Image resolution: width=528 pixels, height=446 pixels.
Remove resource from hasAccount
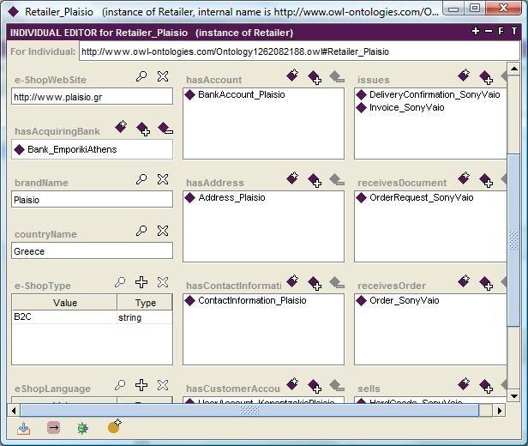pyautogui.click(x=337, y=77)
